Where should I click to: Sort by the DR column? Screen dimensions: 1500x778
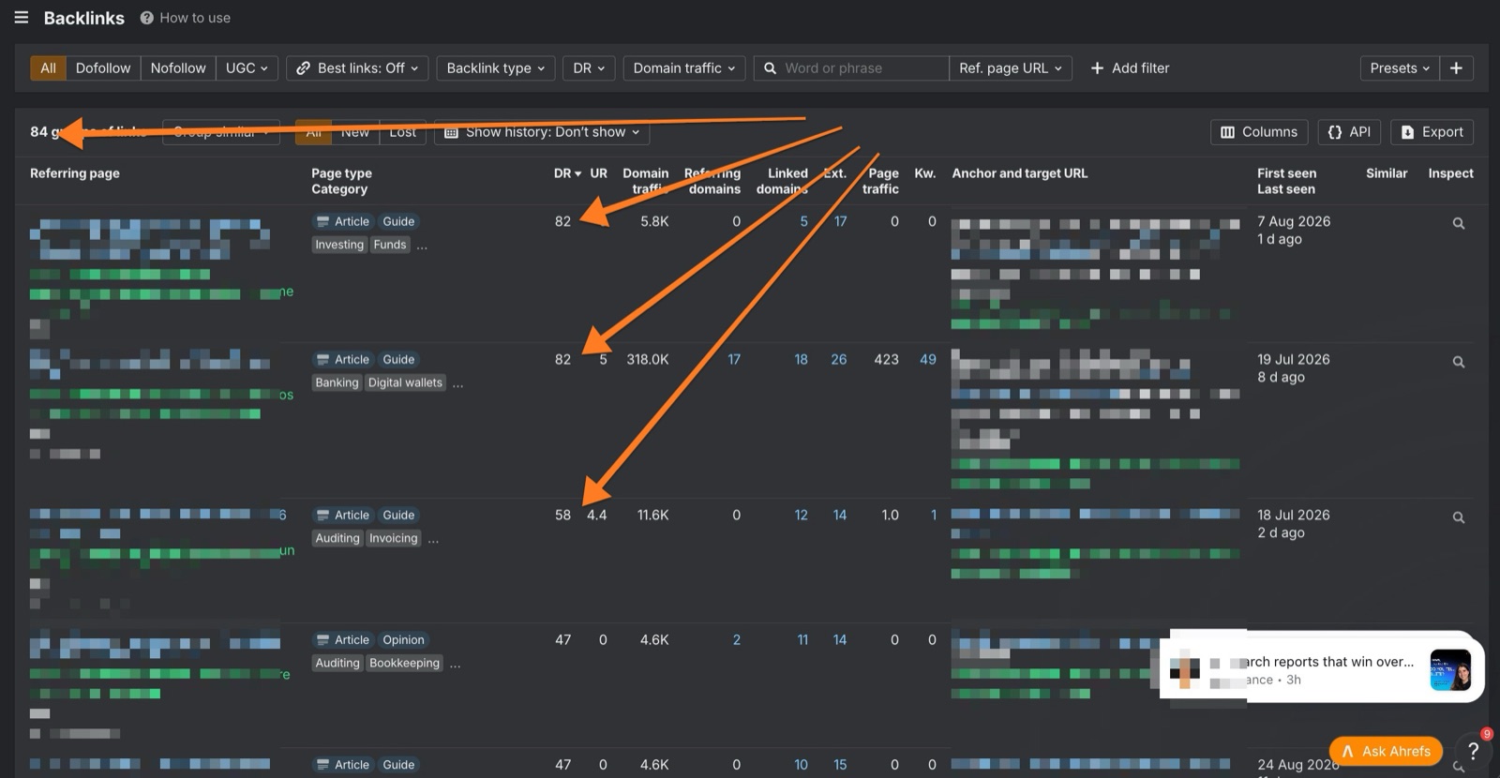(x=567, y=173)
